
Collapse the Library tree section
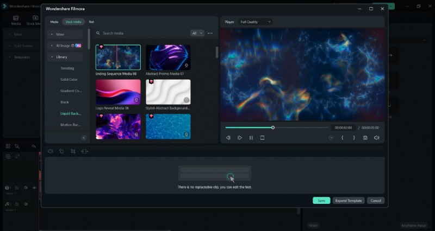pyautogui.click(x=52, y=57)
